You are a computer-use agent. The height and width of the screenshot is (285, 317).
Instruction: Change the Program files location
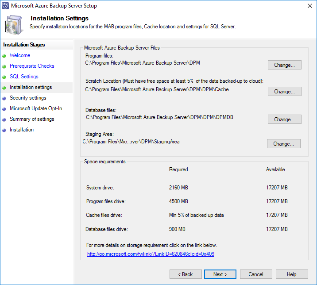[x=284, y=65]
